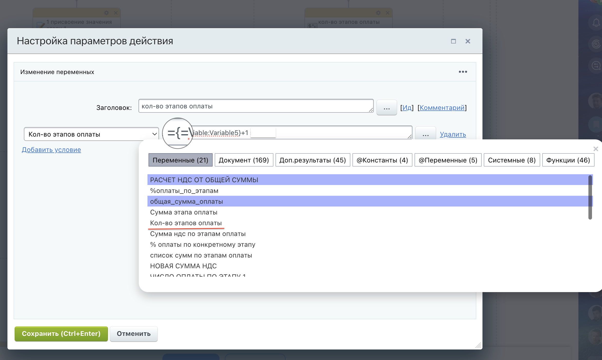The width and height of the screenshot is (602, 360).
Task: Open the Функции (46) tab
Action: click(568, 160)
